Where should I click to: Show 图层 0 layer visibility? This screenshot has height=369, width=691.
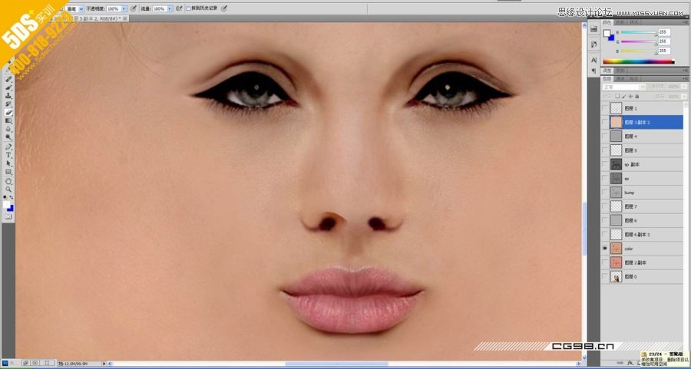click(605, 277)
